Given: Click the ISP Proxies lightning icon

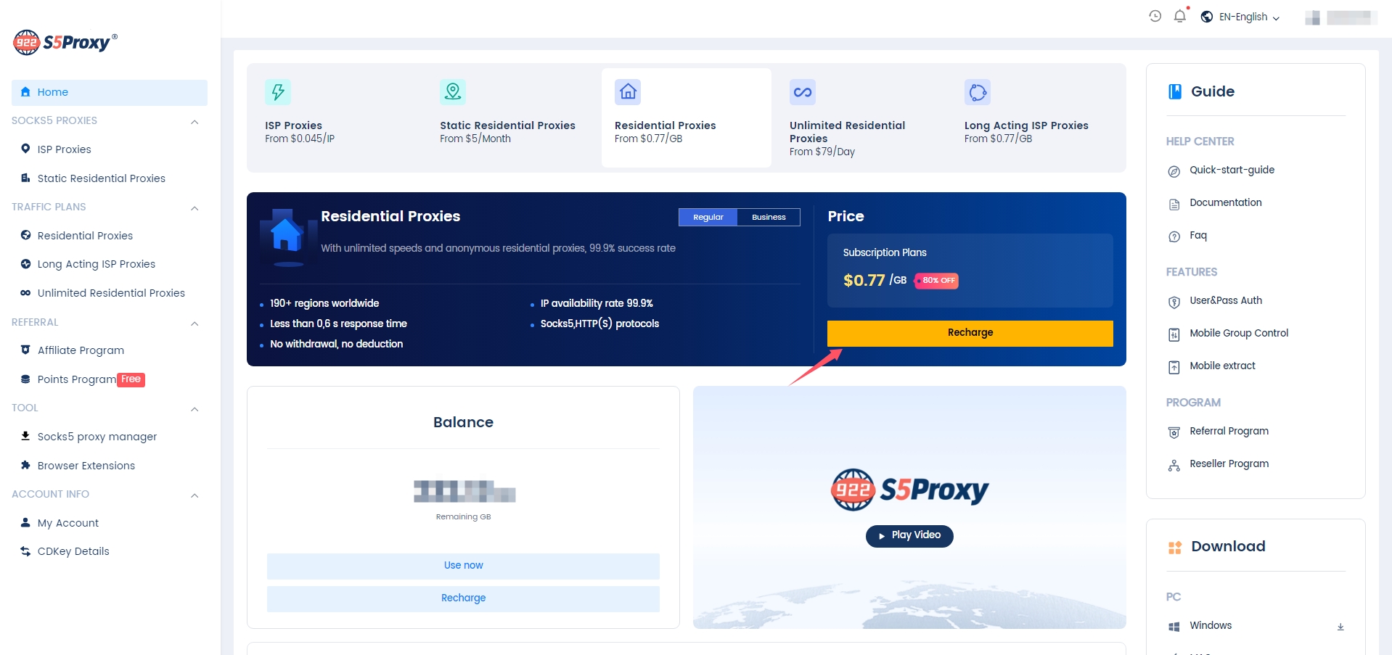Looking at the screenshot, I should point(277,92).
